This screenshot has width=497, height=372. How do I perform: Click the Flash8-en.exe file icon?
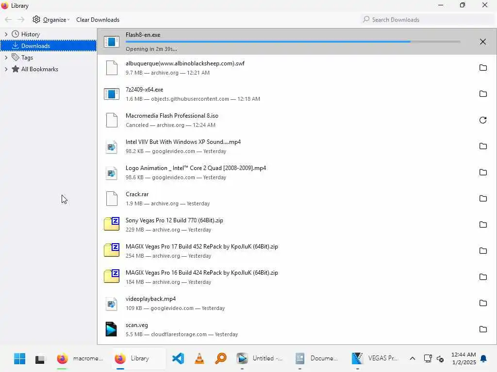coord(112,42)
